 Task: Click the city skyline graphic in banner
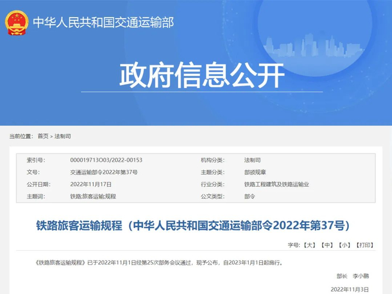point(313,45)
